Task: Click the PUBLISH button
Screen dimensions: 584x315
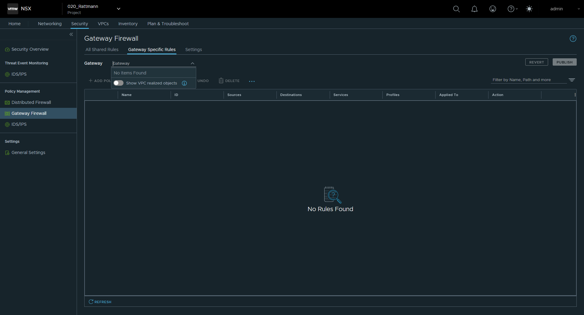Action: point(564,62)
